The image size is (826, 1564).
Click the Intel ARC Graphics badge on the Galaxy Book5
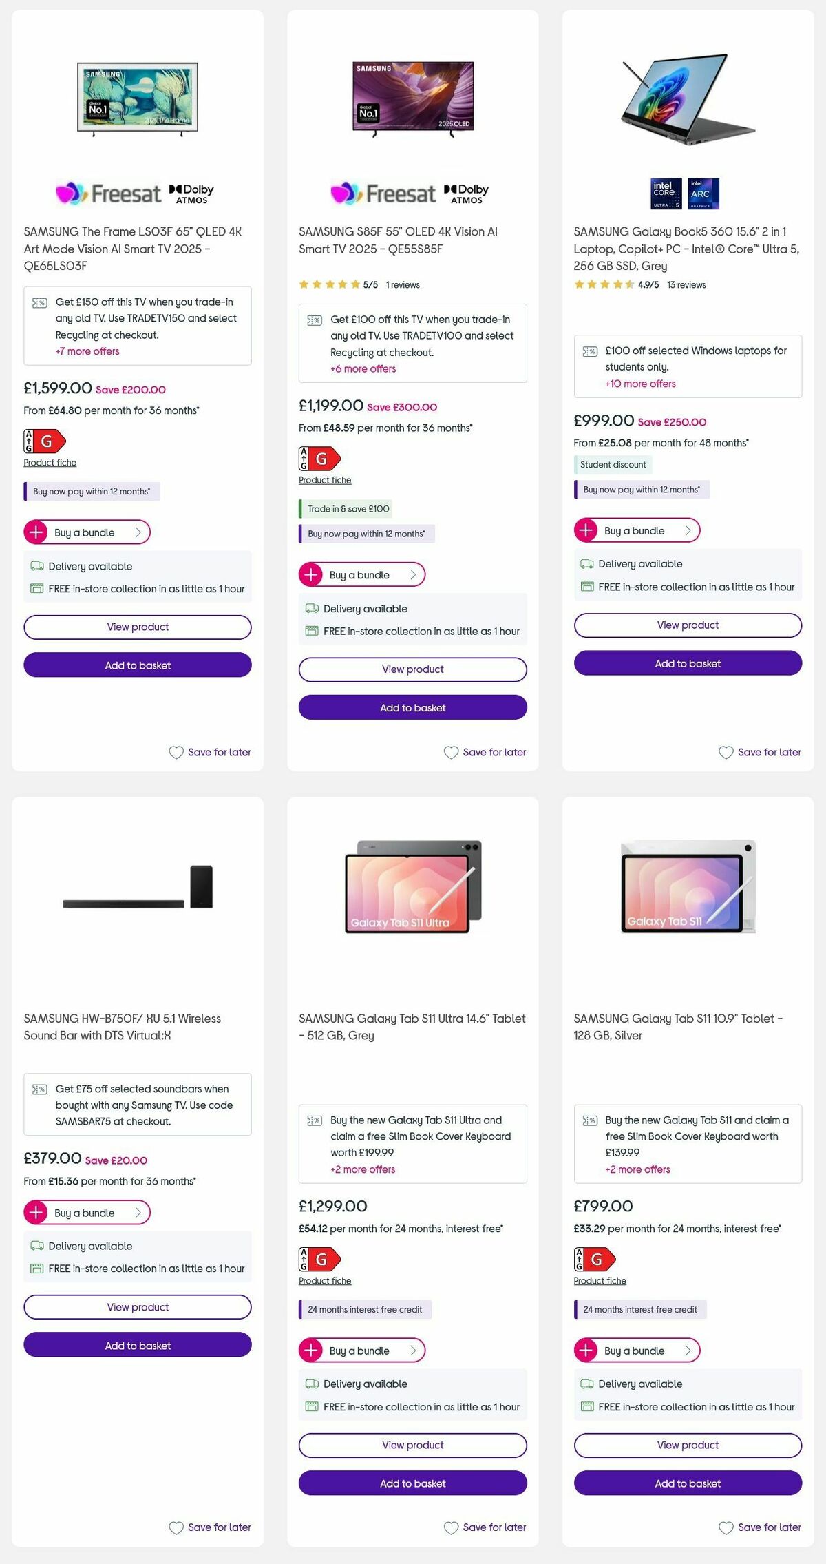coord(701,194)
